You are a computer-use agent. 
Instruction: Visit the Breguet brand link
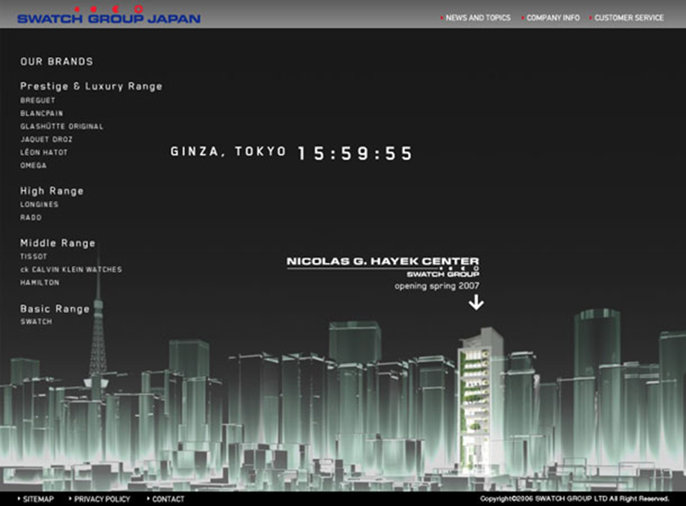38,100
